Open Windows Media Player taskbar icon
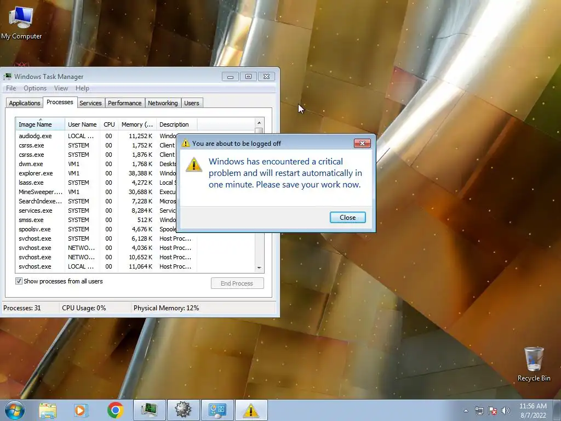 tap(81, 411)
